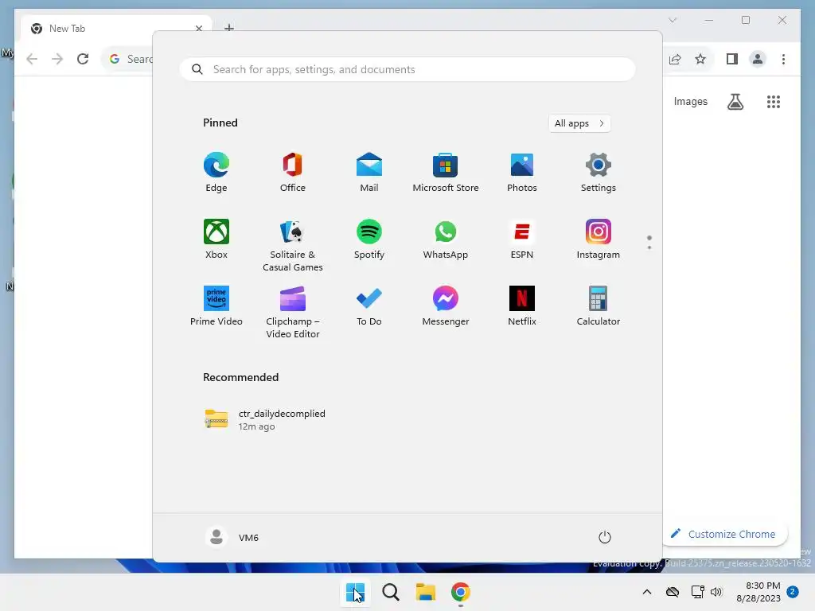Add a new tab in Chrome
The image size is (815, 611).
click(x=229, y=28)
